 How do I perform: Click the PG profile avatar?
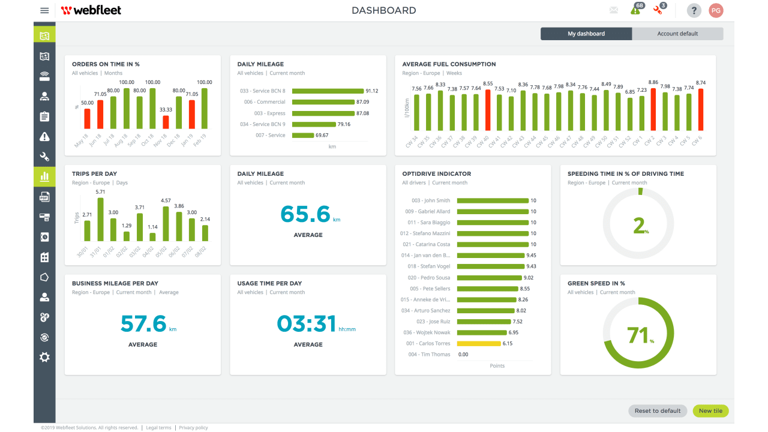[716, 10]
